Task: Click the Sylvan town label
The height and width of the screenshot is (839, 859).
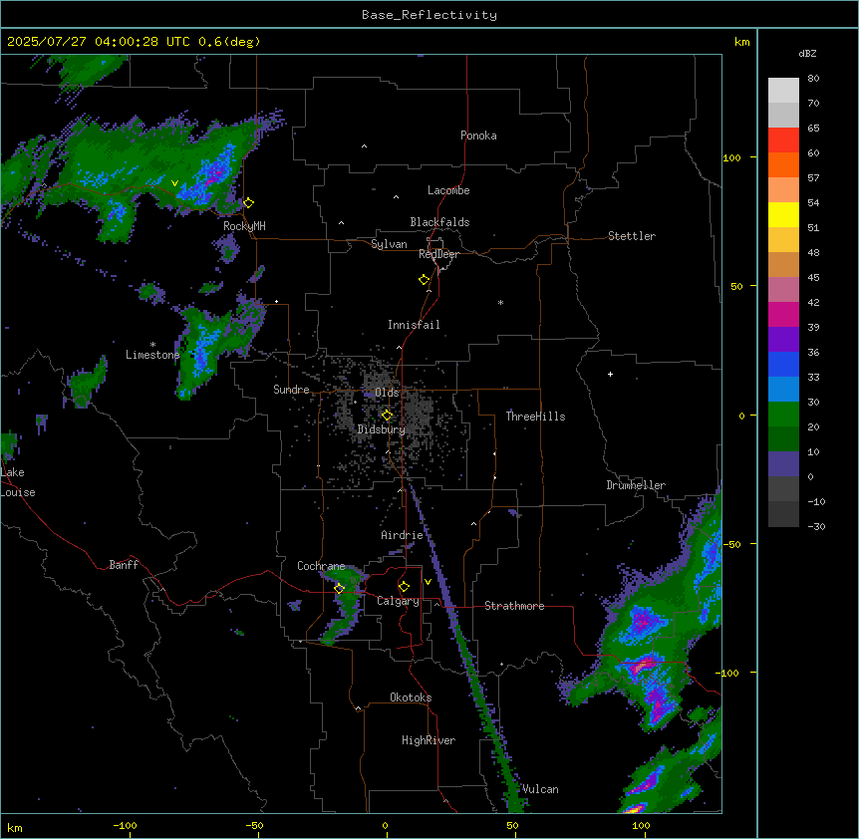Action: (389, 244)
